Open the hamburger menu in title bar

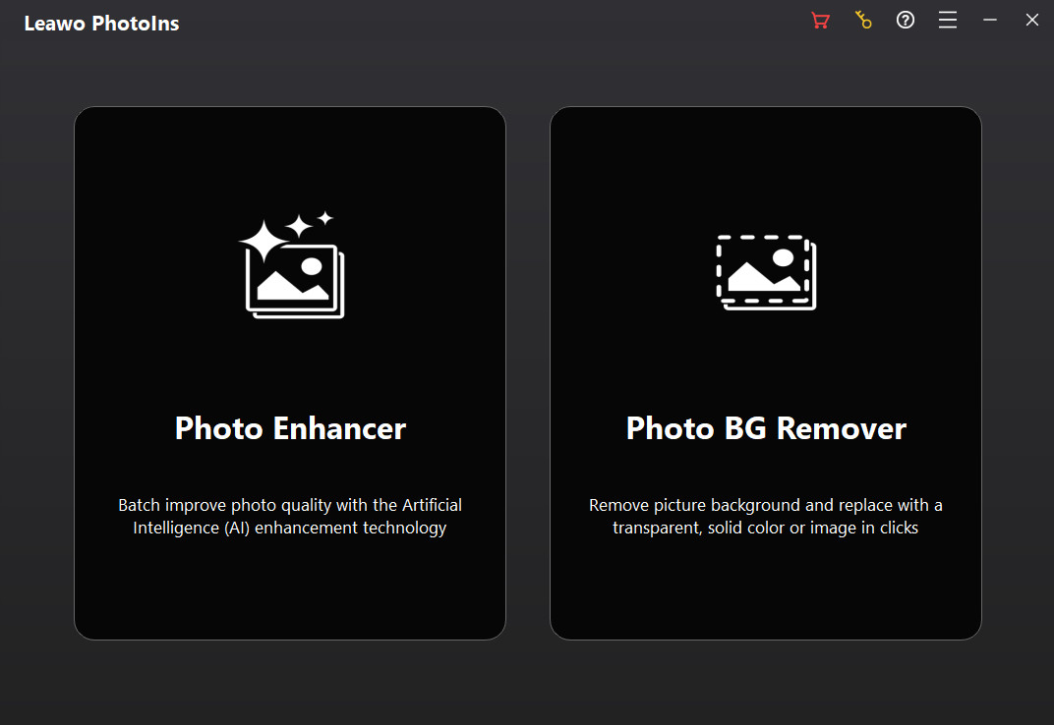948,21
